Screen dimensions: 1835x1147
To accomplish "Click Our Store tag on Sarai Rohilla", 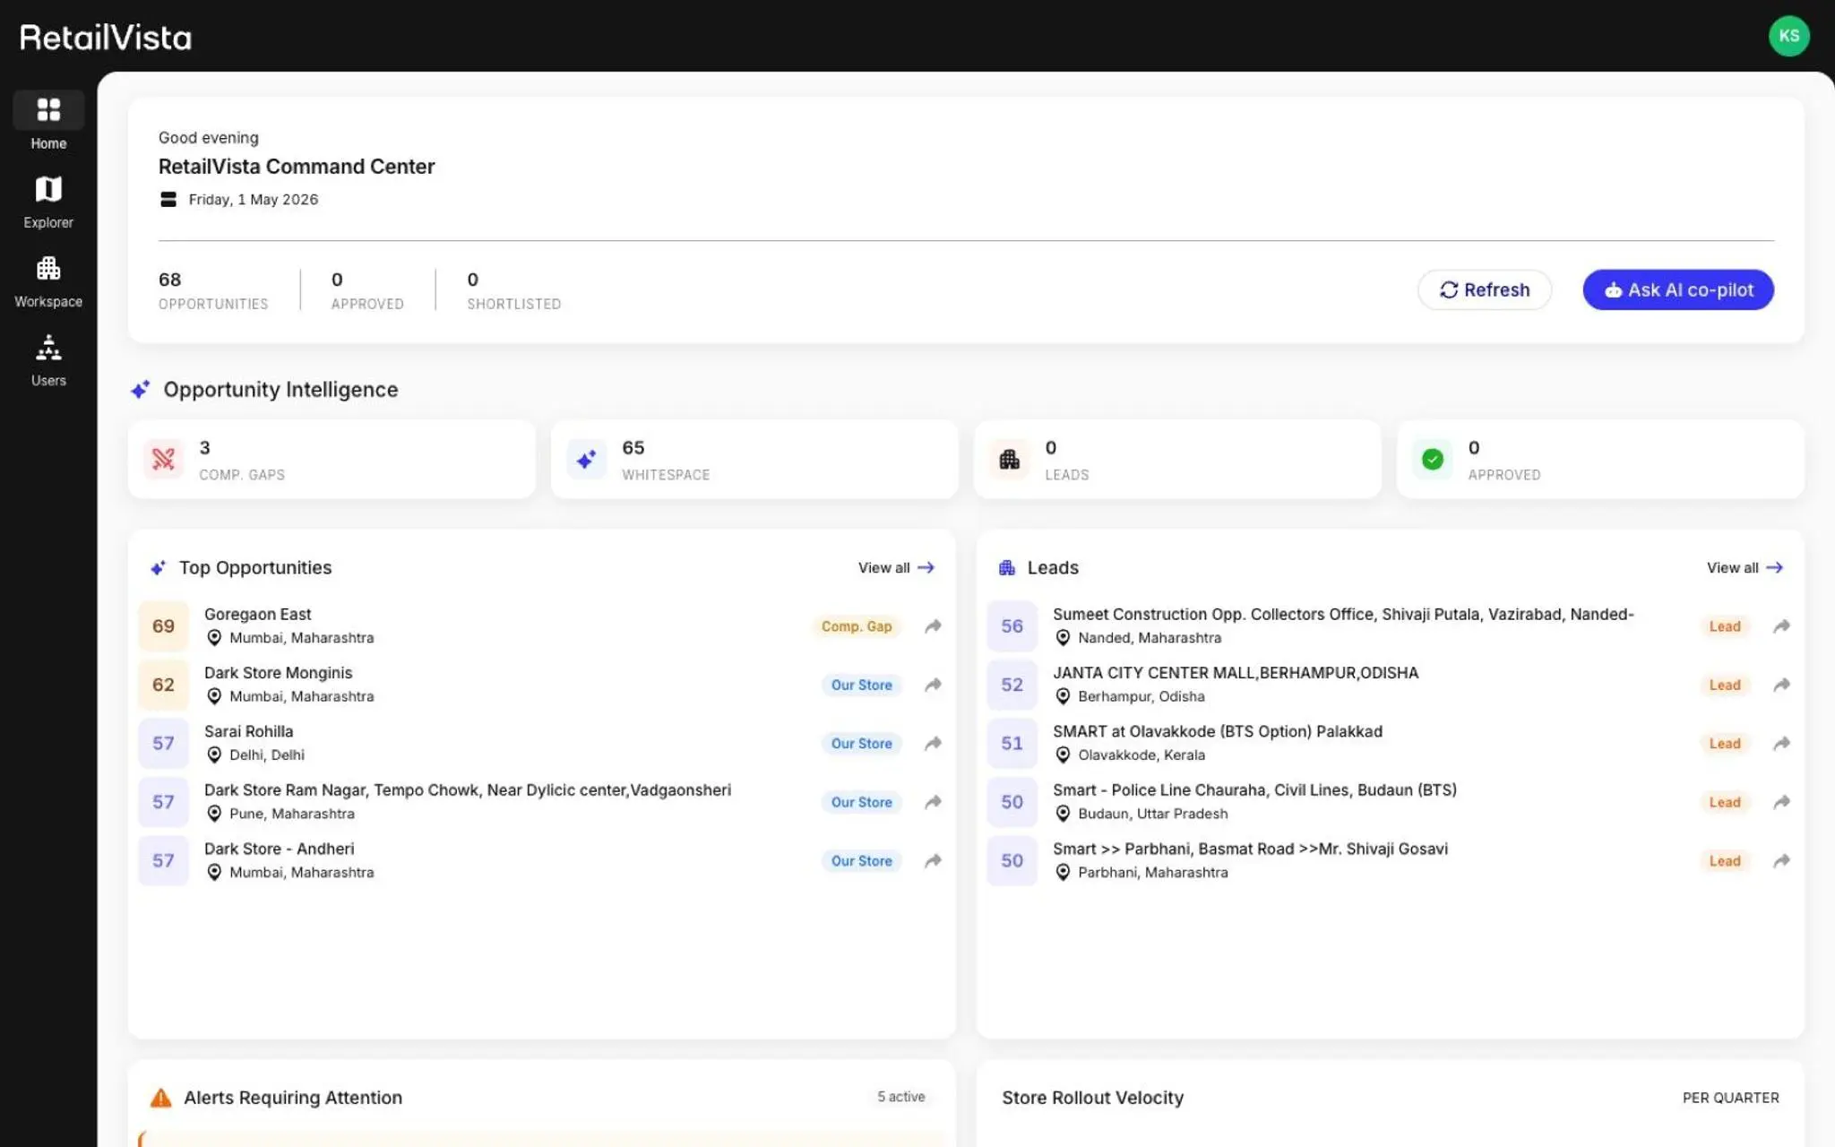I will coord(861,743).
